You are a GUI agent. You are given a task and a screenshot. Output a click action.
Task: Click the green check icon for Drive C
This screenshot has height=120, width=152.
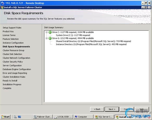pyautogui.click(x=50, y=32)
